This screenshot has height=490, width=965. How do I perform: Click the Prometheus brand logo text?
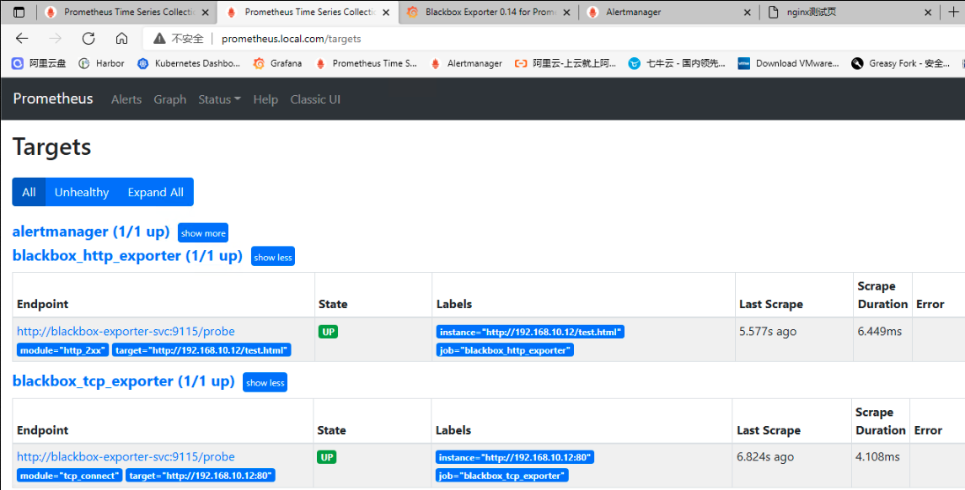(x=53, y=99)
